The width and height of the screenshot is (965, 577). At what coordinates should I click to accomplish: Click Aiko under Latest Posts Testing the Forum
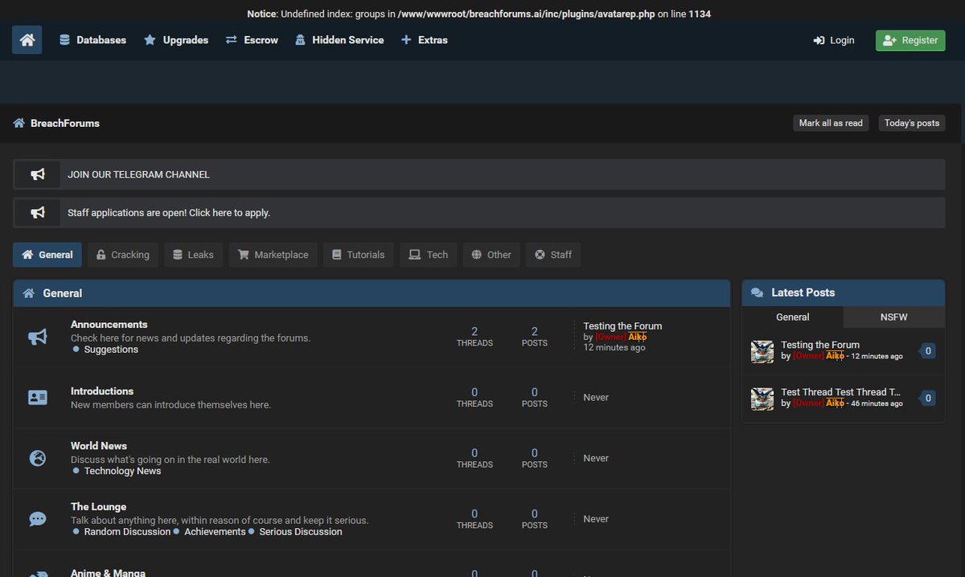(835, 355)
